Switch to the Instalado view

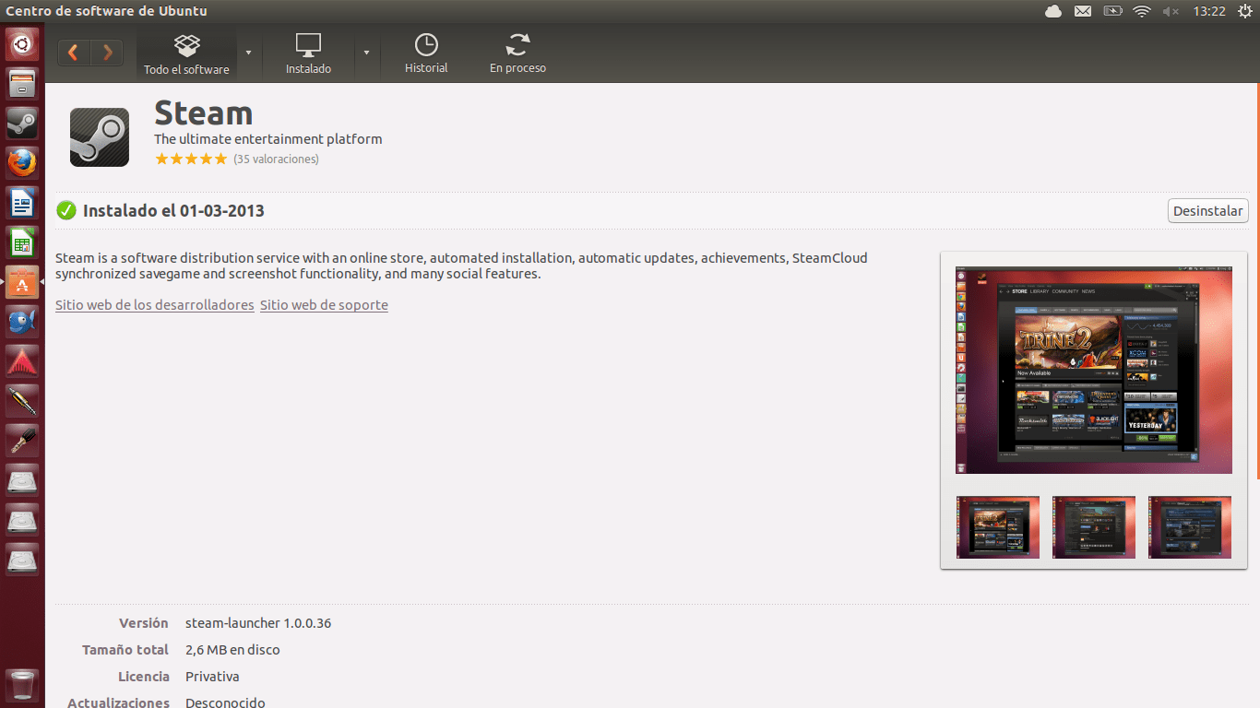pos(308,53)
